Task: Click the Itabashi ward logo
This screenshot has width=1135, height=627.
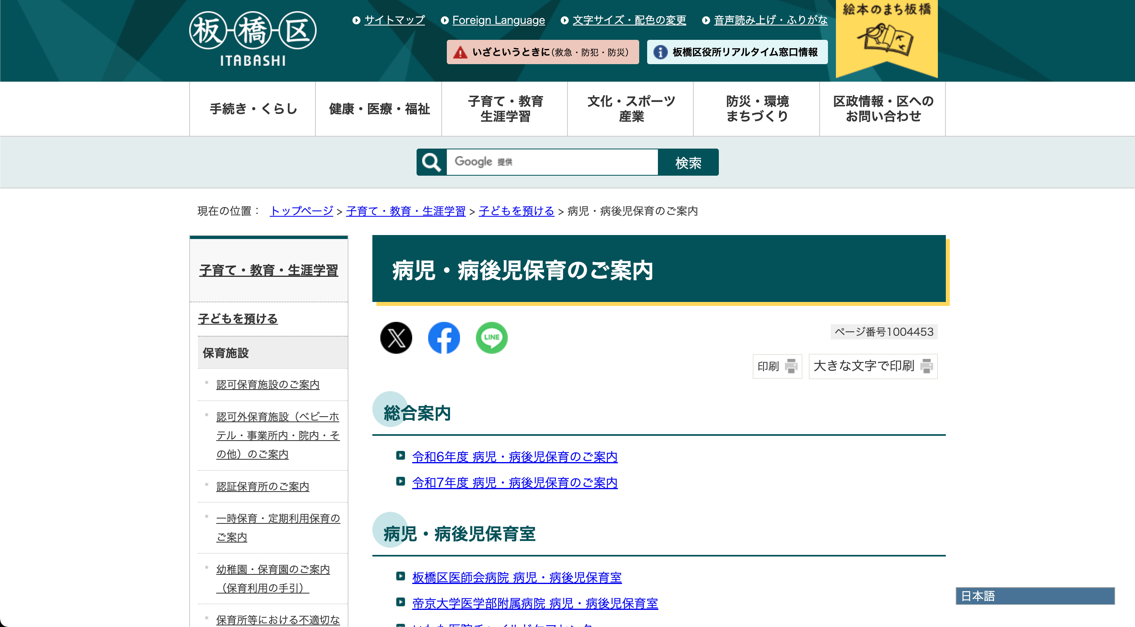Action: (252, 39)
